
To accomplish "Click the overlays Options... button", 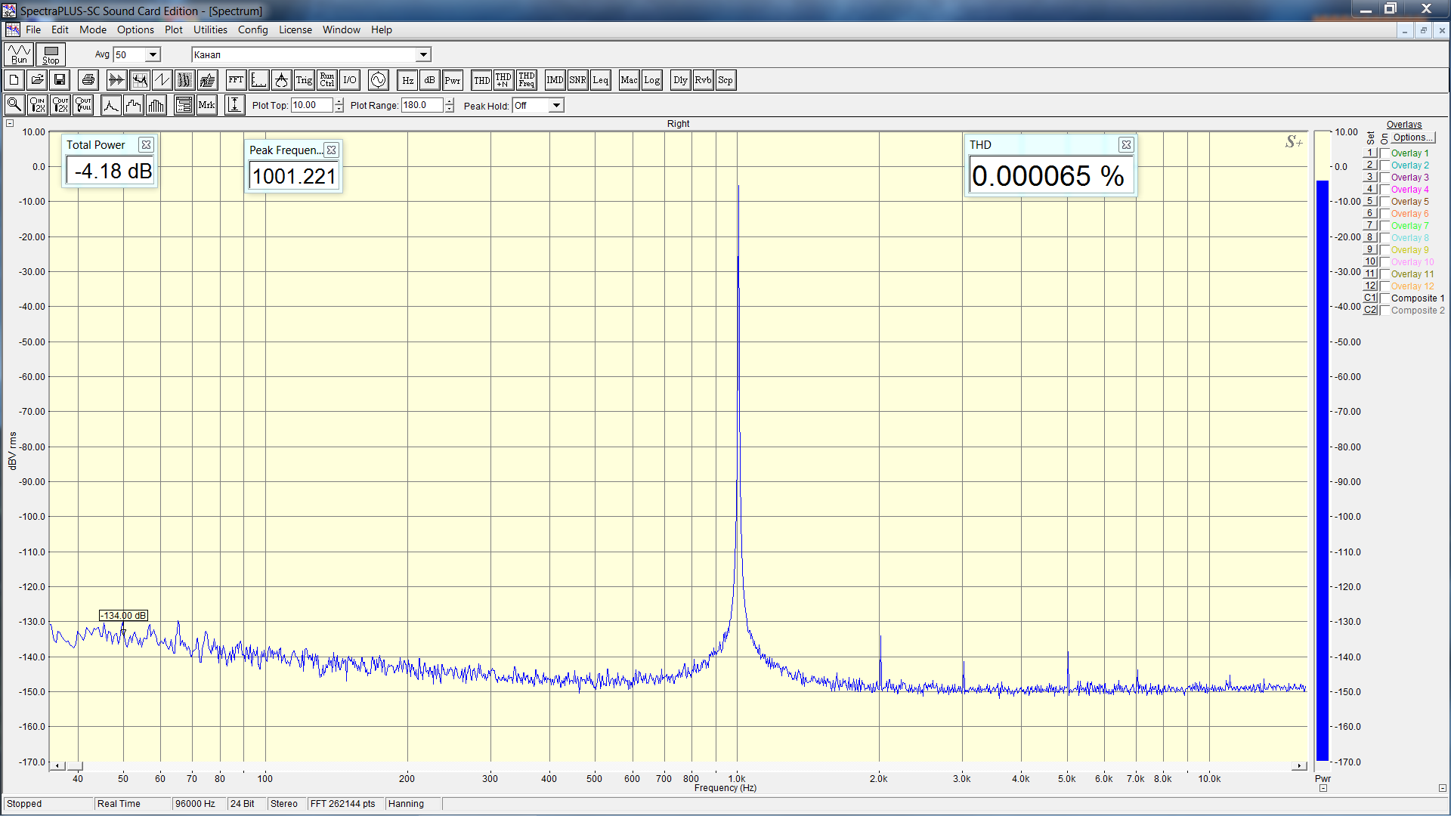I will (x=1412, y=138).
